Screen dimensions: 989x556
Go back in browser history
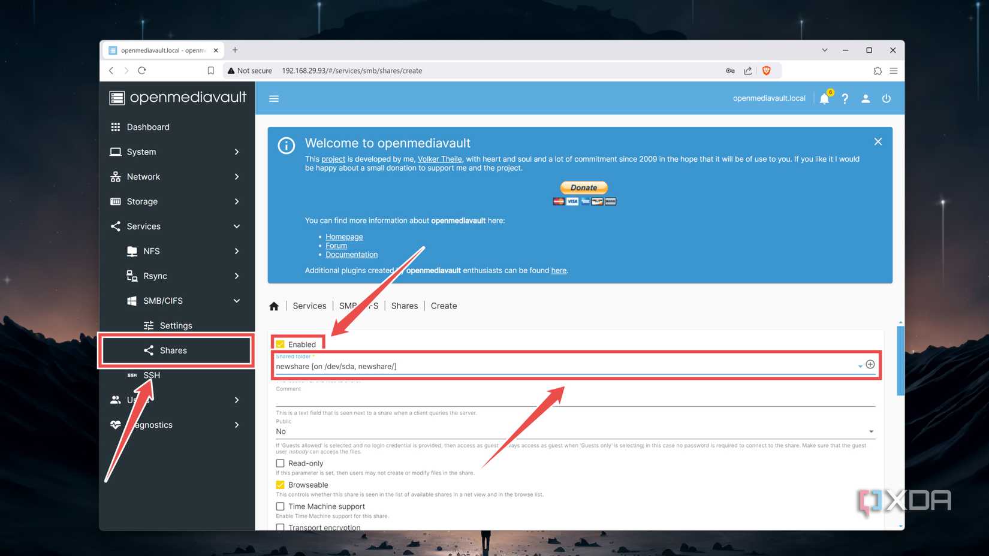(111, 71)
